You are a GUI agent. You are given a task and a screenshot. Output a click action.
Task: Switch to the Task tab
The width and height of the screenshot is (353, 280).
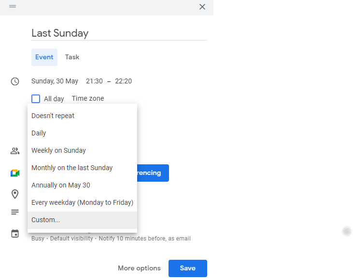tap(72, 57)
